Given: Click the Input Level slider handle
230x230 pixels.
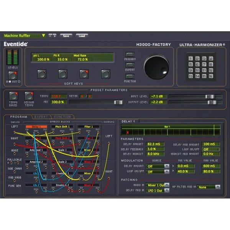Looking at the screenshot, I should point(210,97).
